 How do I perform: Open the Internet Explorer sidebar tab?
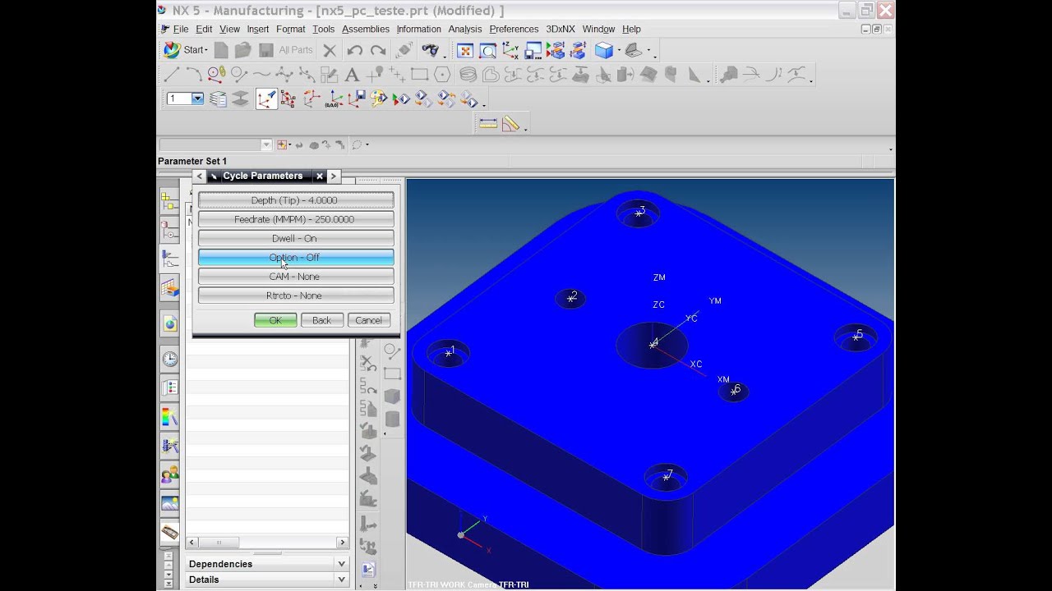[x=169, y=324]
